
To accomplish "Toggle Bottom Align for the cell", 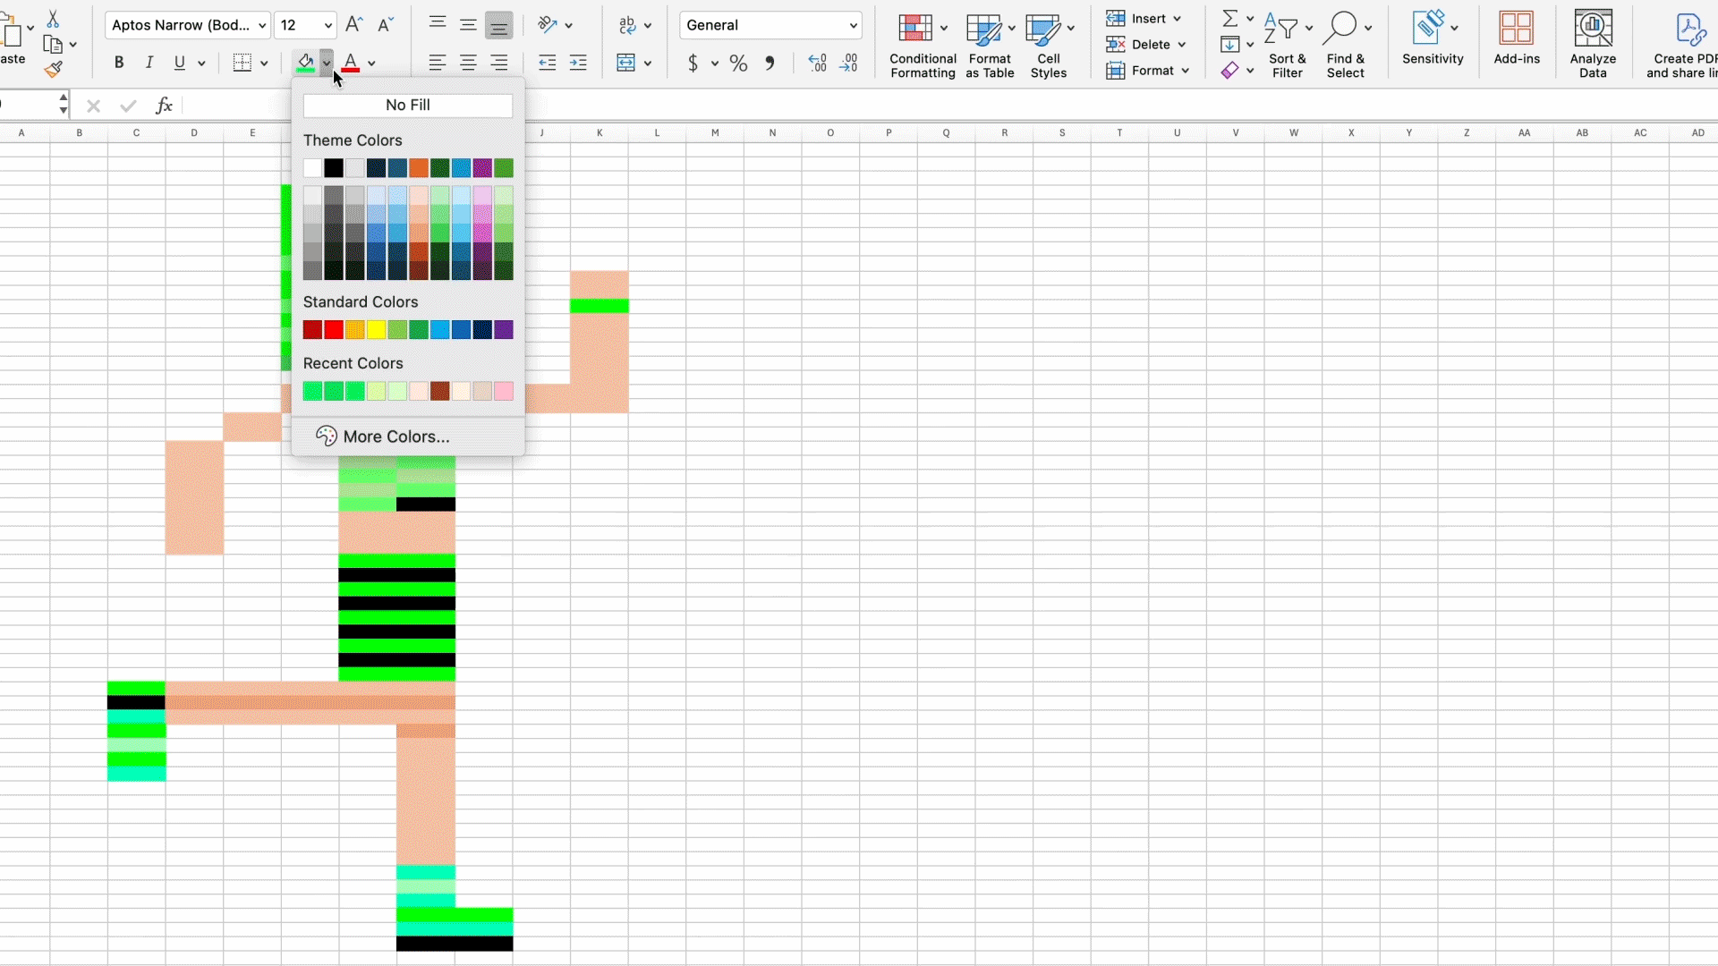I will [498, 25].
